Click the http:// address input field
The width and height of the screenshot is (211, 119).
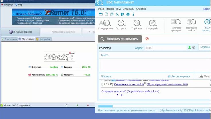[x=166, y=48]
